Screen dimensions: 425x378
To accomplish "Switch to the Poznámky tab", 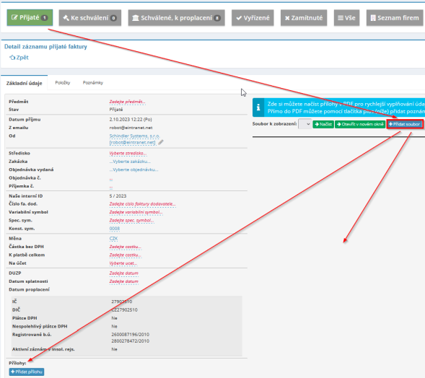I will 93,83.
